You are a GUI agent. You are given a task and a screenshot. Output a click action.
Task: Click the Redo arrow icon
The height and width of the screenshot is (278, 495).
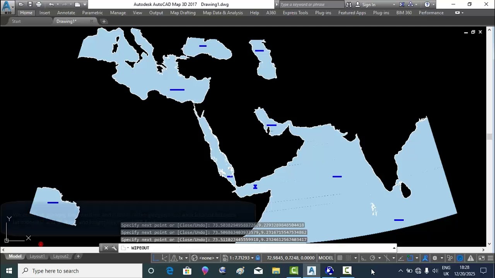coord(65,4)
